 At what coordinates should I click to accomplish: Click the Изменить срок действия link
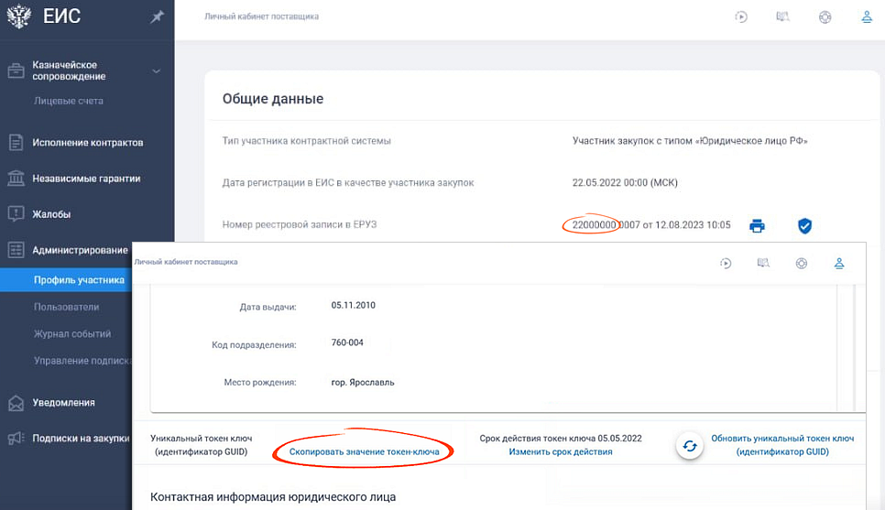point(561,451)
